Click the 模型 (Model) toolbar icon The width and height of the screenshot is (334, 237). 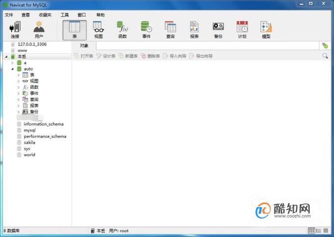pos(266,29)
